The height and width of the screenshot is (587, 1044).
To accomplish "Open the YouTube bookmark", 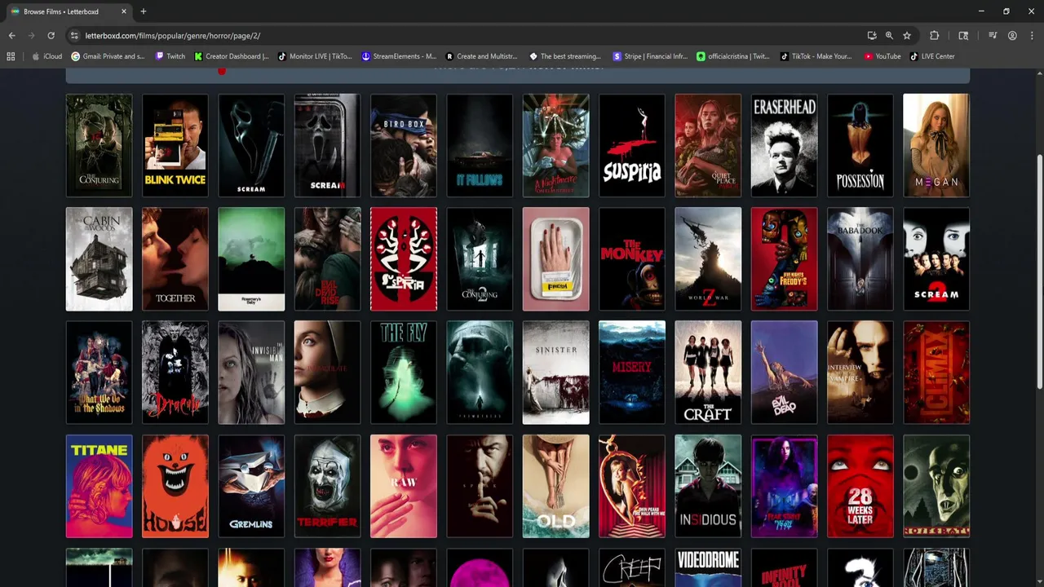I will (883, 56).
